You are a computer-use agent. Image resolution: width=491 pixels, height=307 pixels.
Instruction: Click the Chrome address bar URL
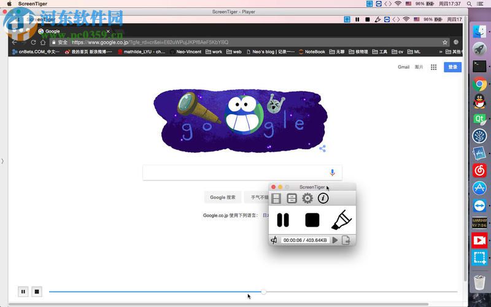point(150,42)
